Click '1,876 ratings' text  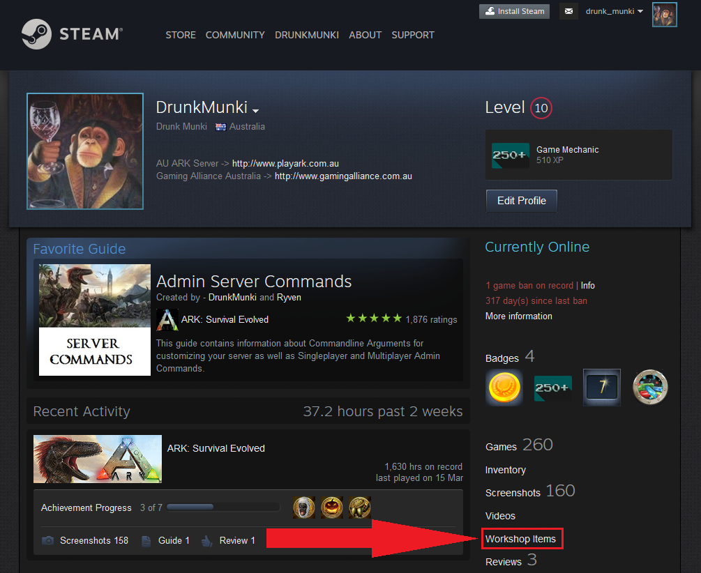432,319
